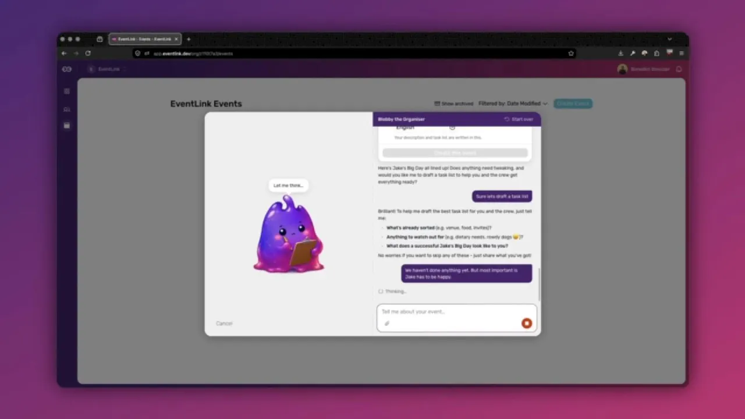Go forward in the browser
The height and width of the screenshot is (419, 745).
[x=76, y=53]
